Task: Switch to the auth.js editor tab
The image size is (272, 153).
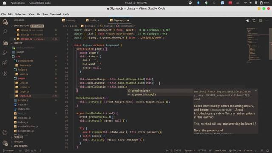Action: [93, 20]
